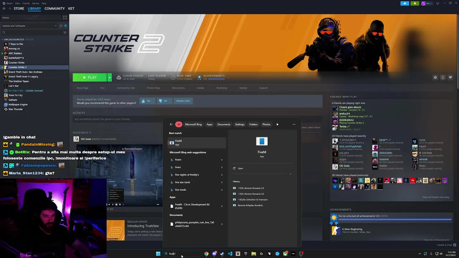Select War Thunder in library list

(x=16, y=109)
